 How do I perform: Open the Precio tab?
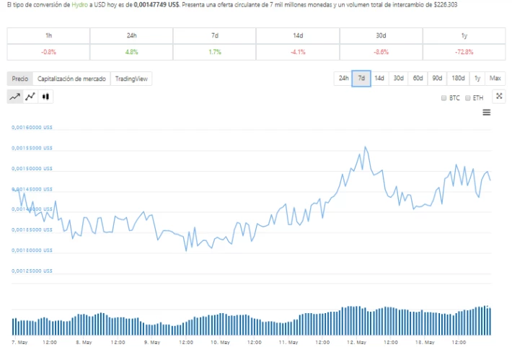coord(20,79)
